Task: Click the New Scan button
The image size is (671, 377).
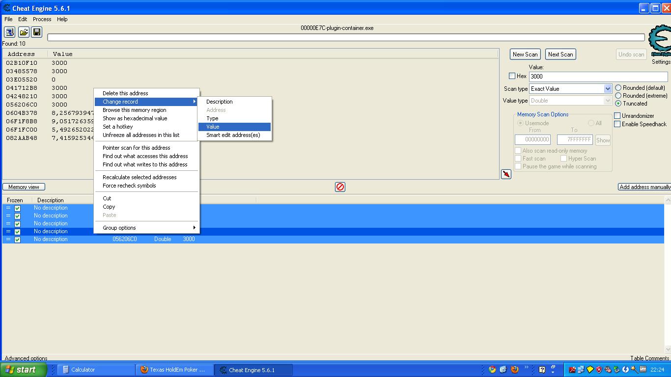Action: tap(525, 54)
